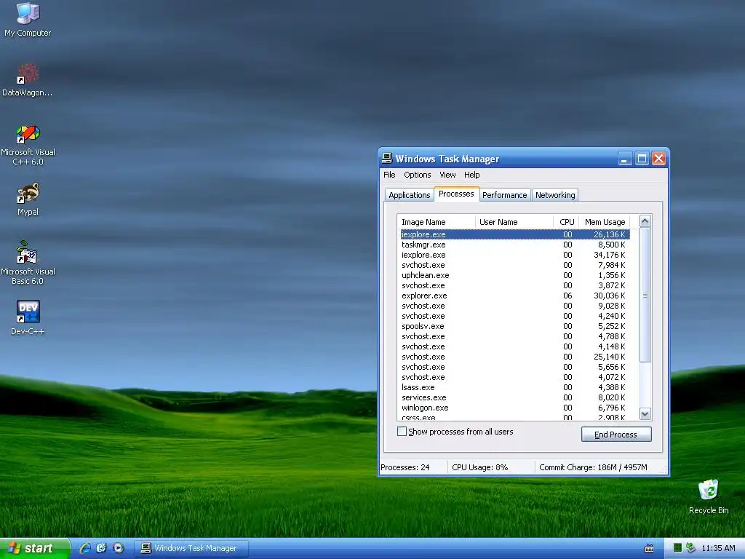
Task: Switch to the Networking tab
Action: pyautogui.click(x=555, y=195)
